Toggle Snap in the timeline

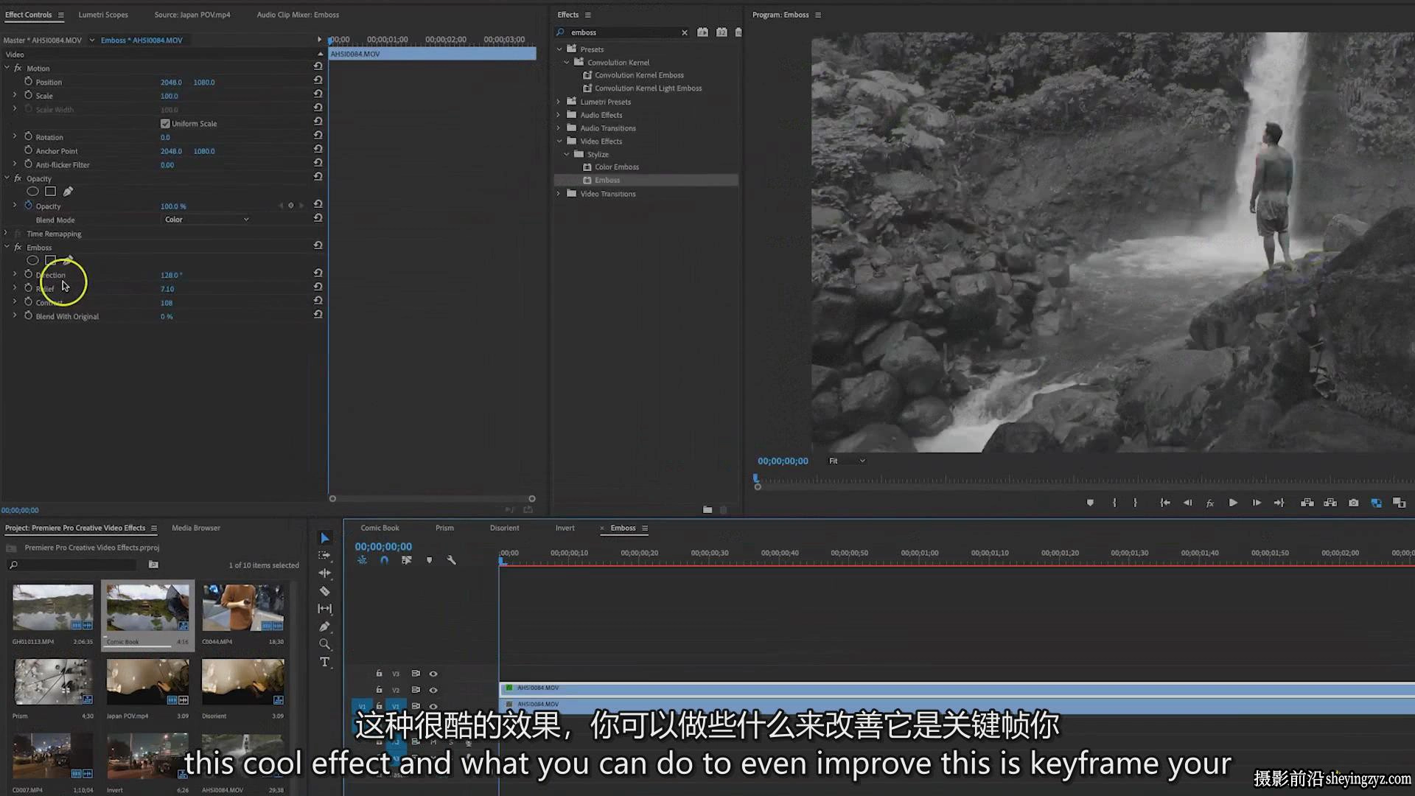tap(384, 560)
